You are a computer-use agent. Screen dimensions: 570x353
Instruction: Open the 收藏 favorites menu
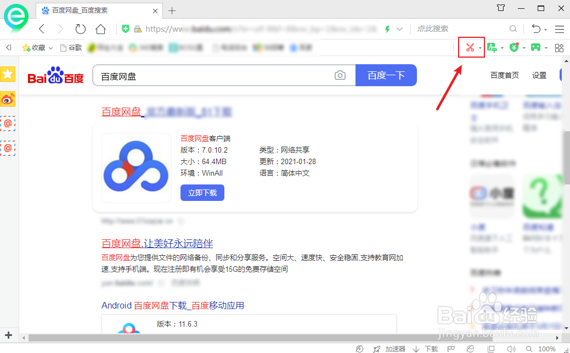[x=37, y=48]
